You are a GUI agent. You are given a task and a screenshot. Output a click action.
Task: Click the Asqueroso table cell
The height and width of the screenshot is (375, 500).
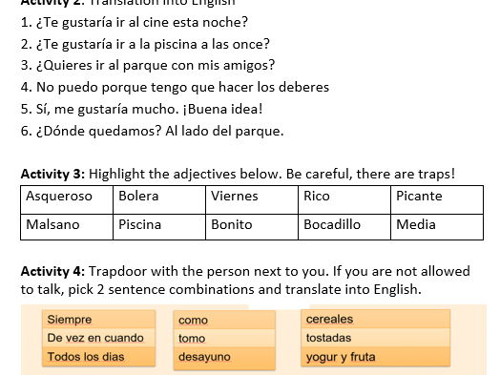click(67, 199)
